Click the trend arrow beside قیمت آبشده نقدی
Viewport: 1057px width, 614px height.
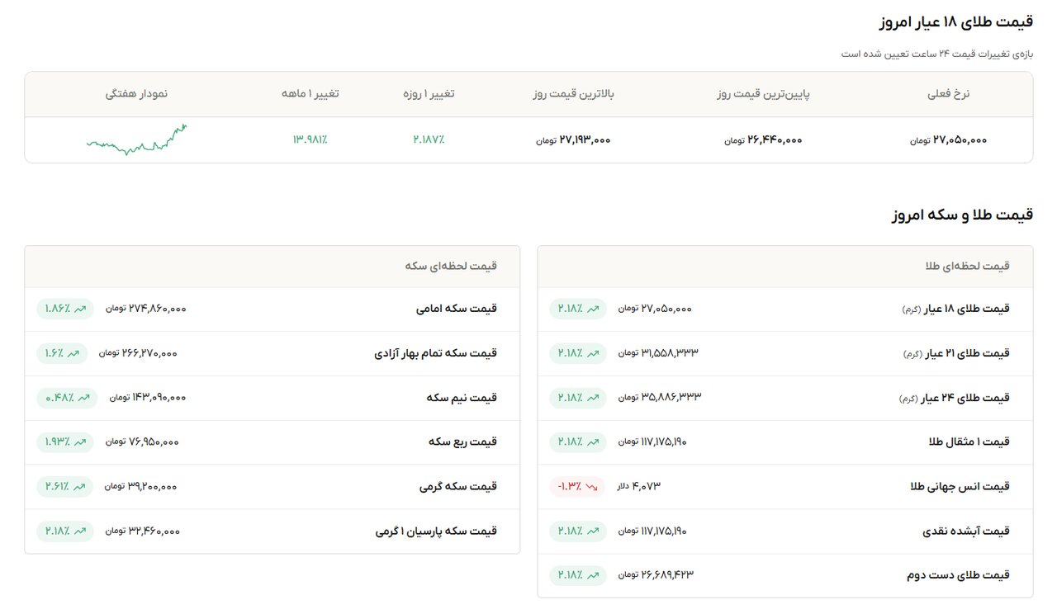click(592, 531)
